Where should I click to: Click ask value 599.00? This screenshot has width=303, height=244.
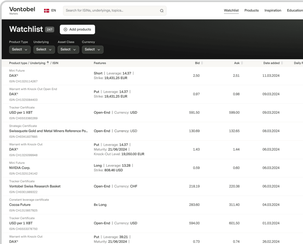tap(234, 112)
